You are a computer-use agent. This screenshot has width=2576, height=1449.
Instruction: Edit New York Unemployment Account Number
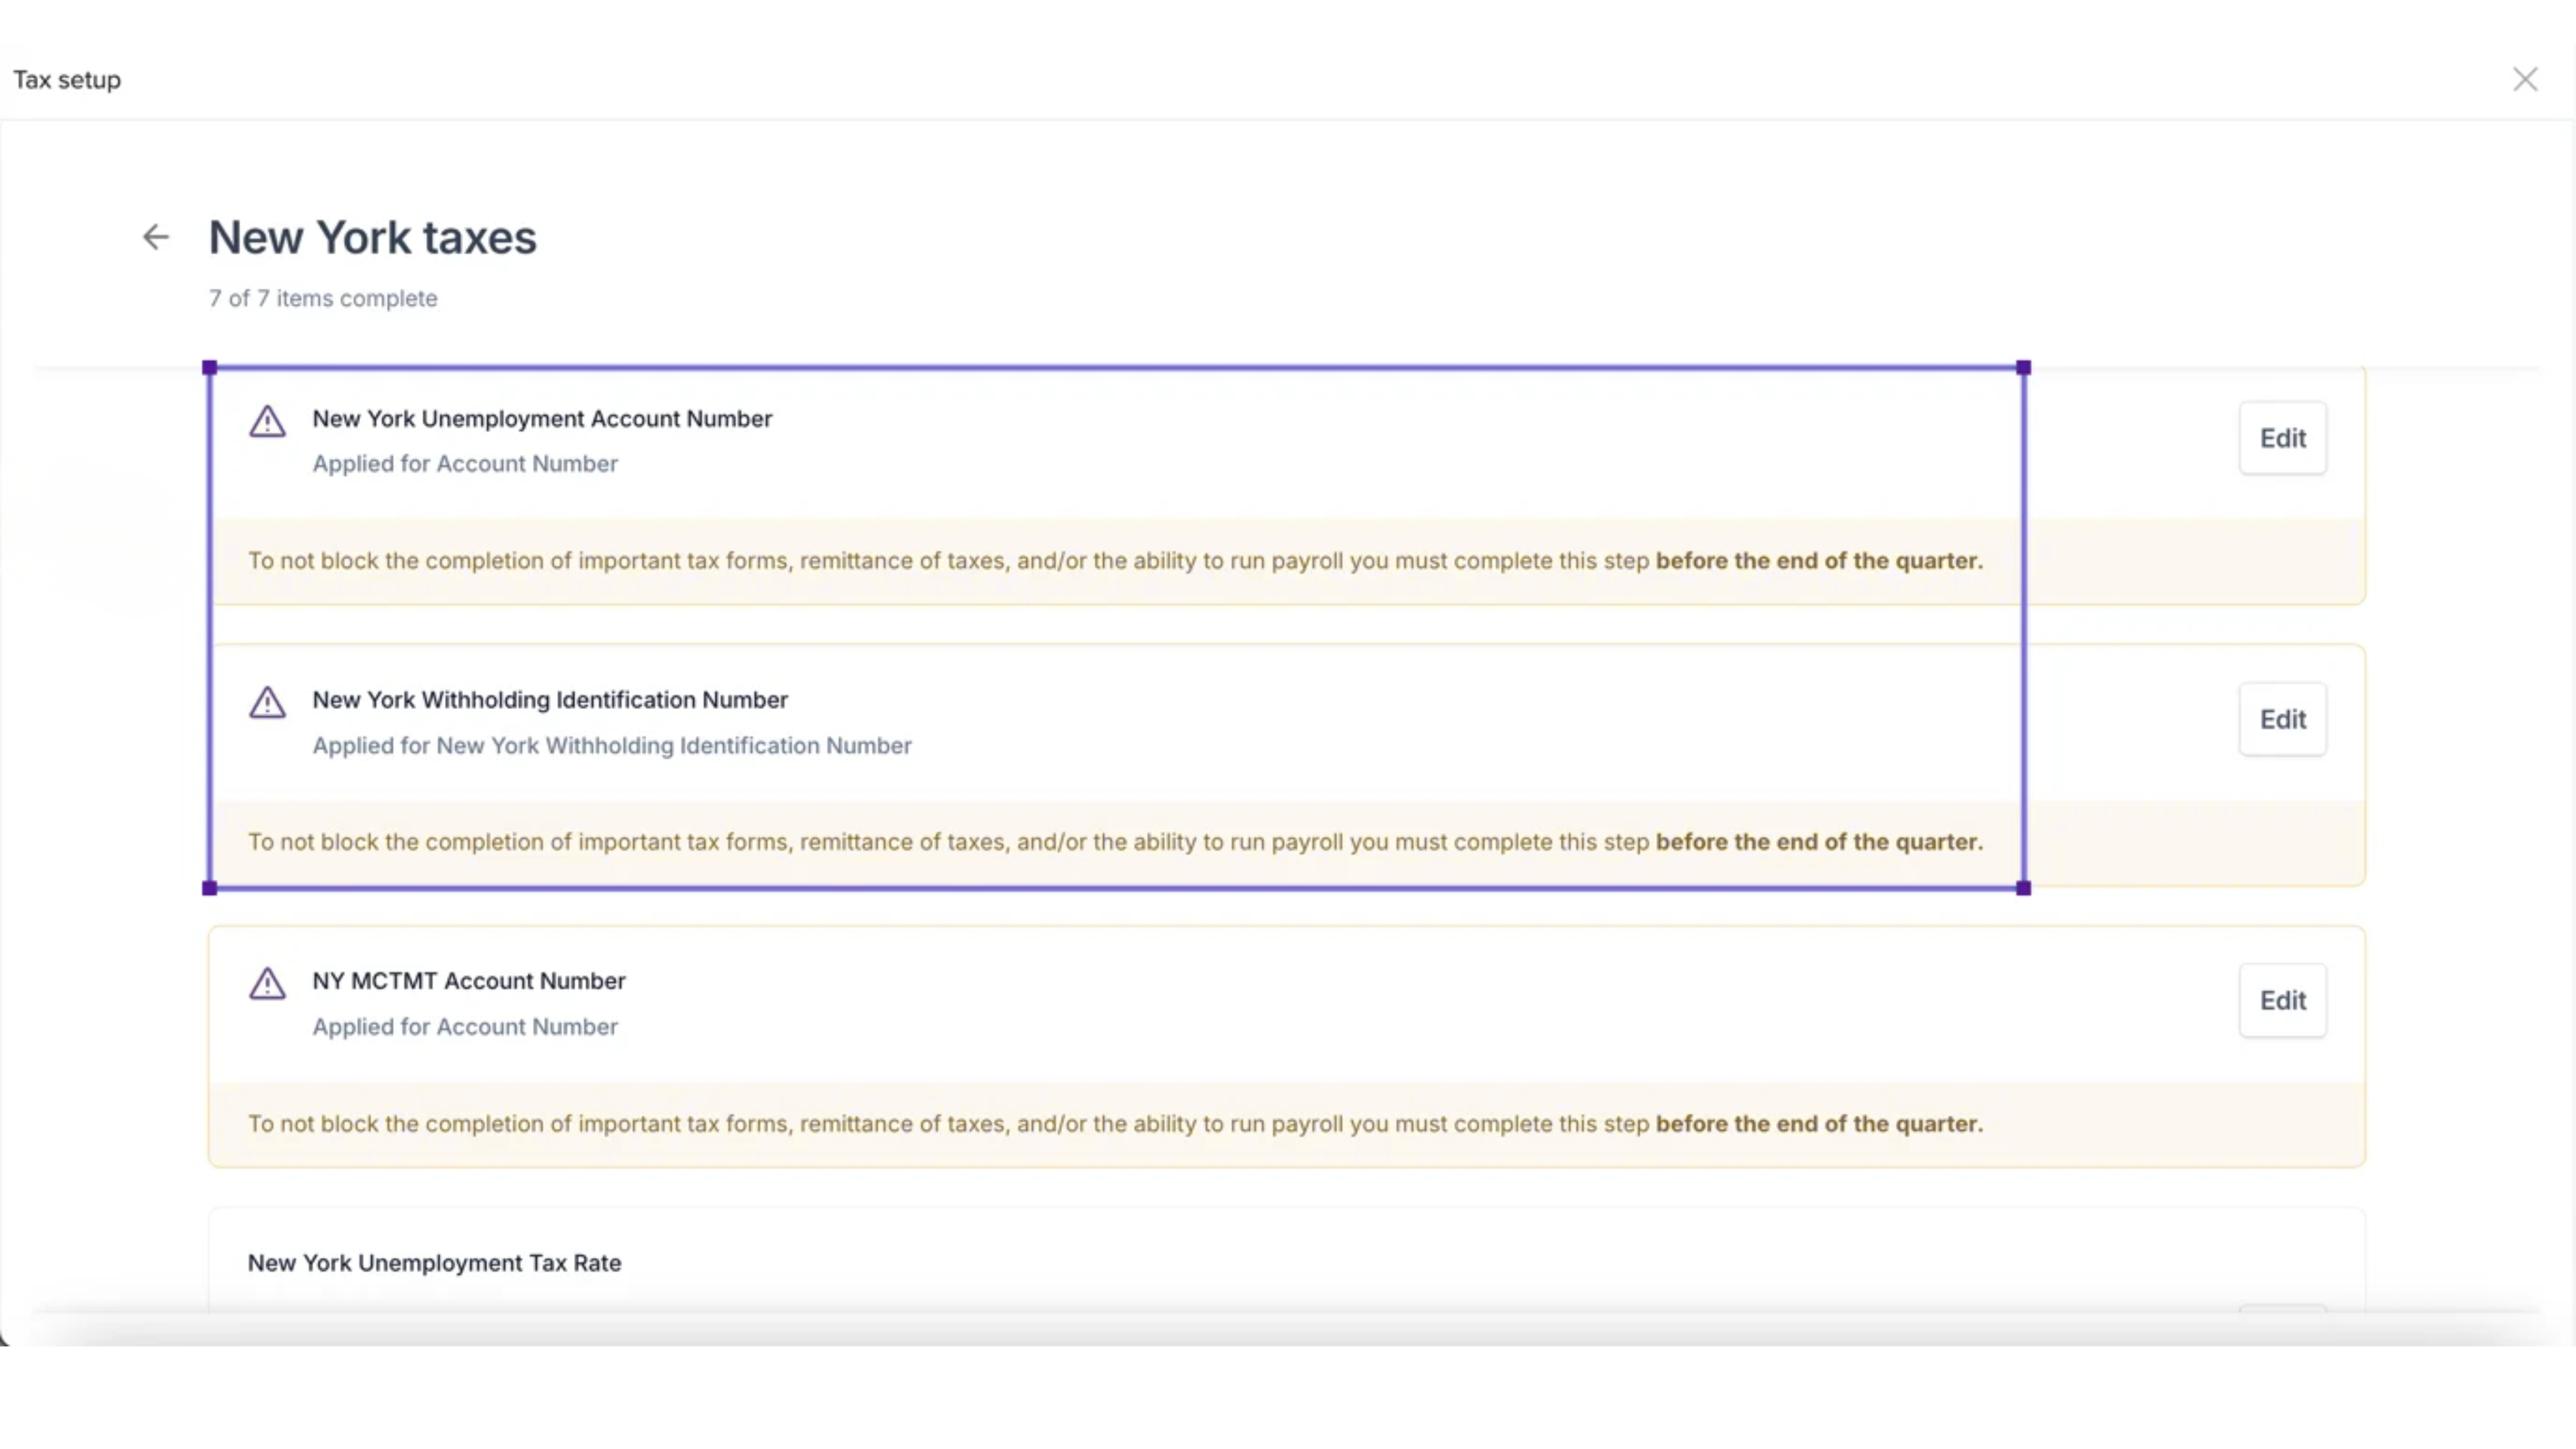click(2282, 438)
